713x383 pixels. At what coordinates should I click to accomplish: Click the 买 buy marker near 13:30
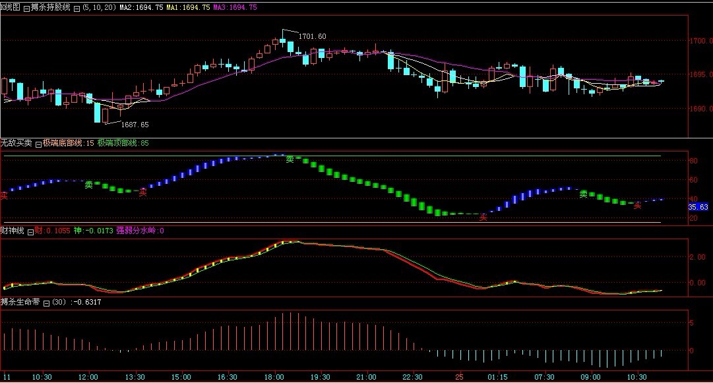142,193
